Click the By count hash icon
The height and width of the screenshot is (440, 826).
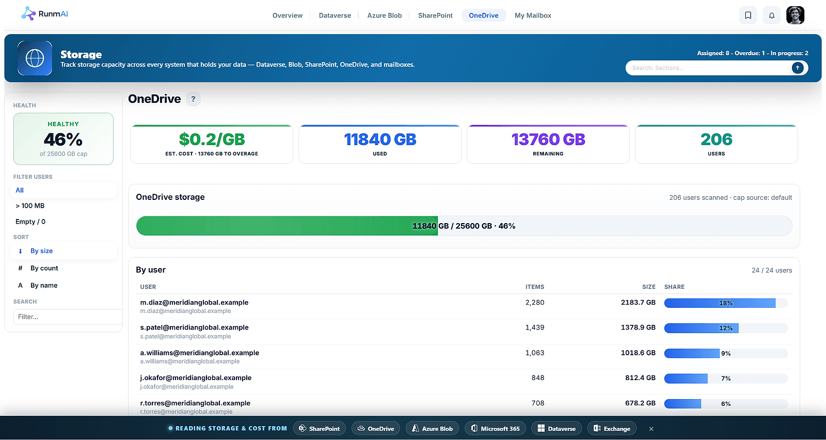tap(20, 268)
